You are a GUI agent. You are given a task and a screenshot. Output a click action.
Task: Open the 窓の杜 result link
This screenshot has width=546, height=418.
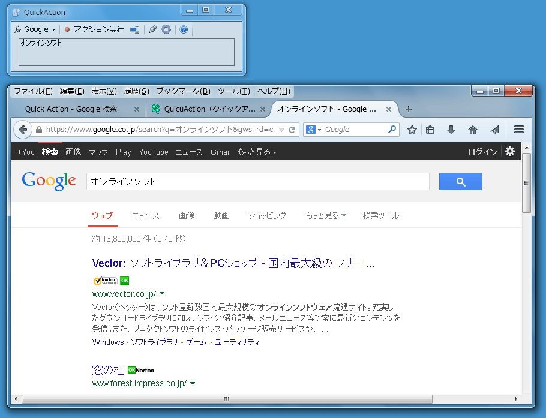(x=108, y=370)
